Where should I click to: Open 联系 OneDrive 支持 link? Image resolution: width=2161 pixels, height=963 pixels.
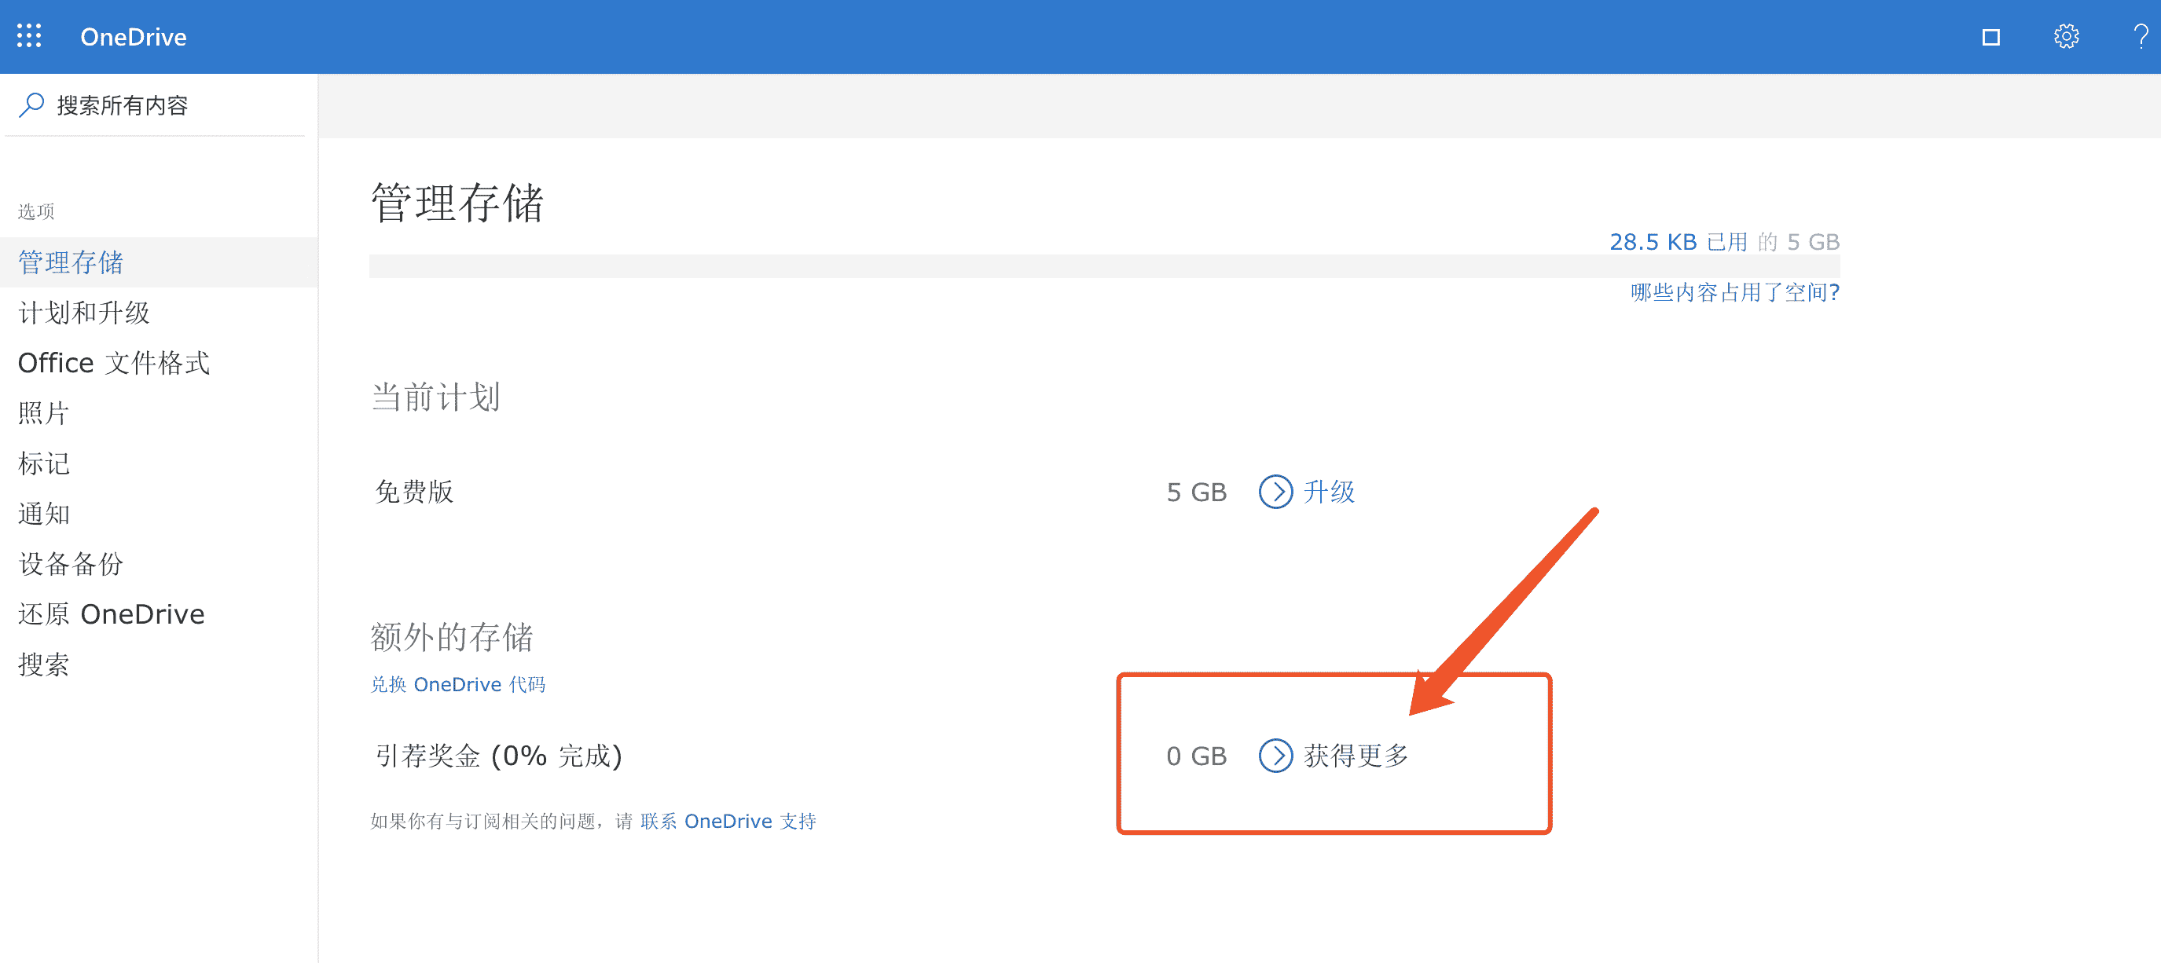click(728, 822)
